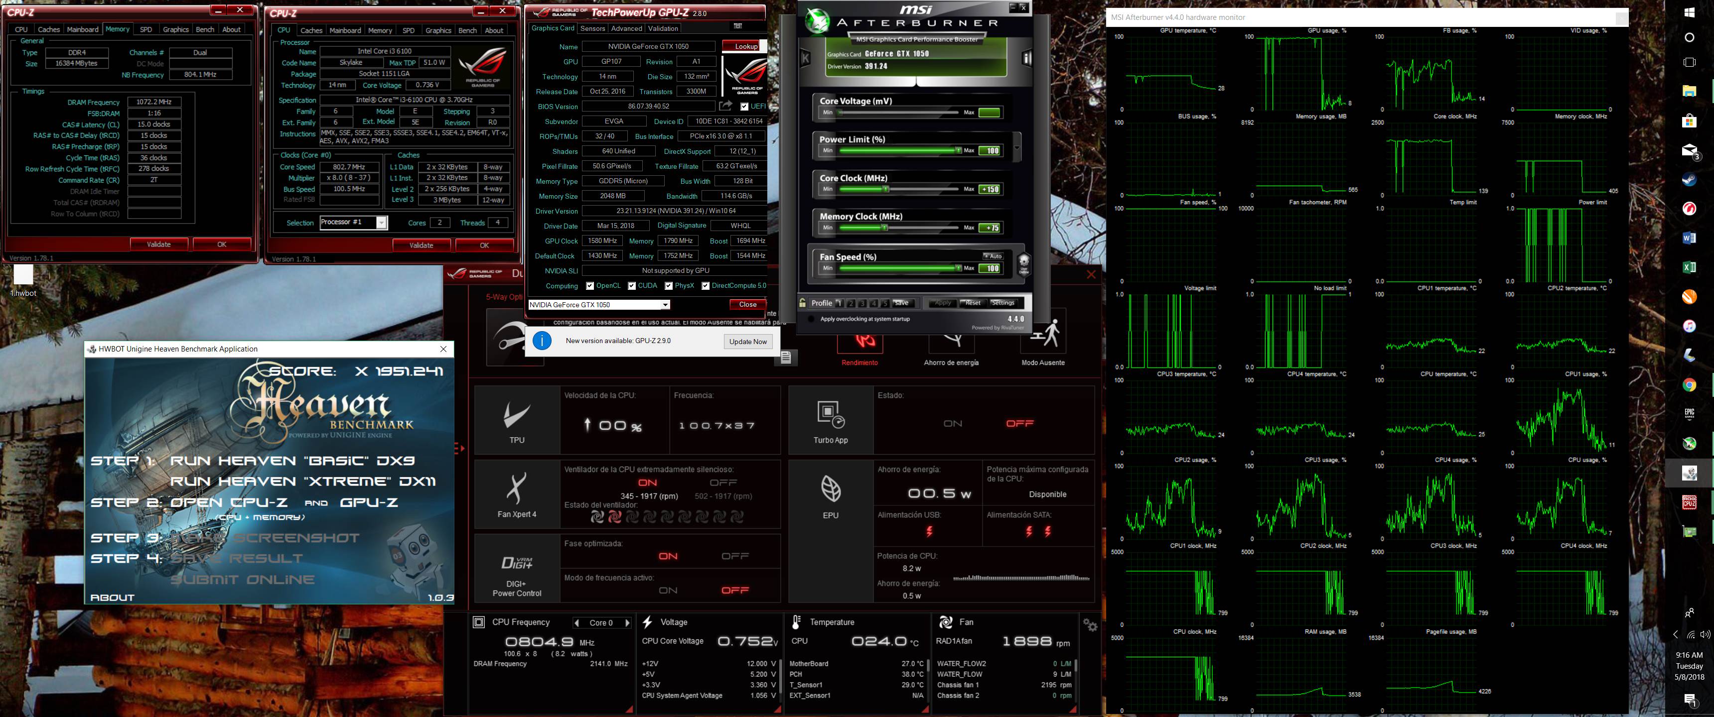Switch to the Advanced tab in GPU-Z

(x=626, y=28)
